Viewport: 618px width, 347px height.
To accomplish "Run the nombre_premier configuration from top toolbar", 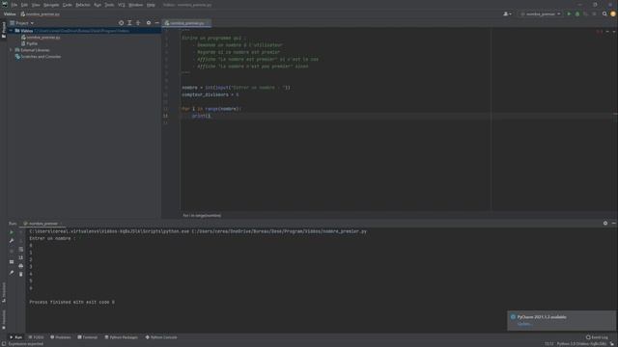I will (x=569, y=13).
